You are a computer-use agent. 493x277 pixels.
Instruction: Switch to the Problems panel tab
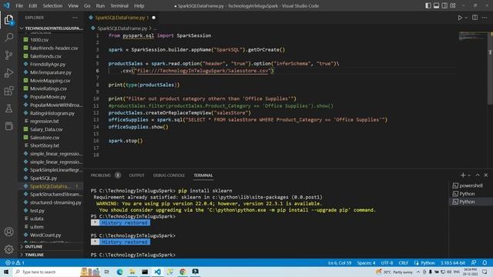pos(101,175)
